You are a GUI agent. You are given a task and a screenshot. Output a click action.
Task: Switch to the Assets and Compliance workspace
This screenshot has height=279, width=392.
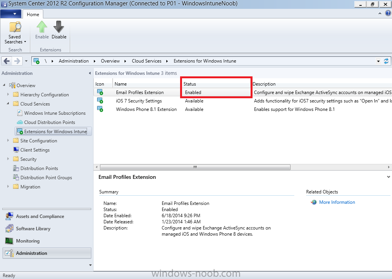tap(46, 216)
